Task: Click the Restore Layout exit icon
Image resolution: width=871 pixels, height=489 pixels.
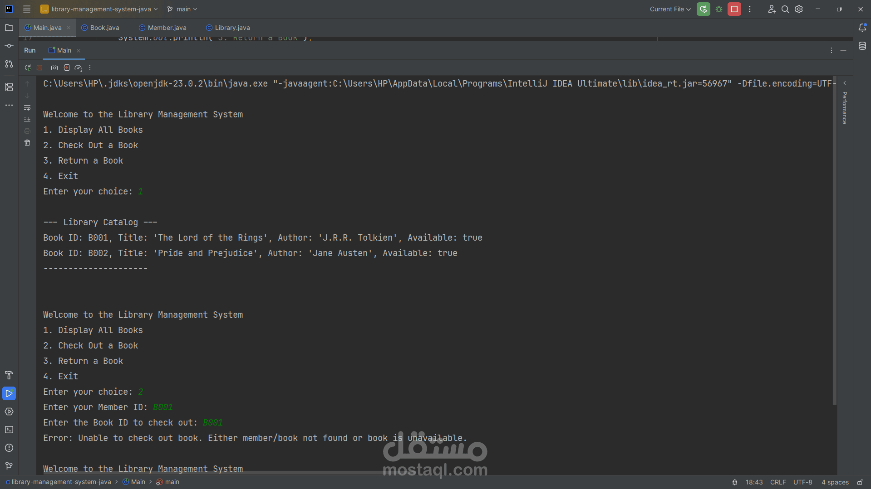Action: (67, 68)
